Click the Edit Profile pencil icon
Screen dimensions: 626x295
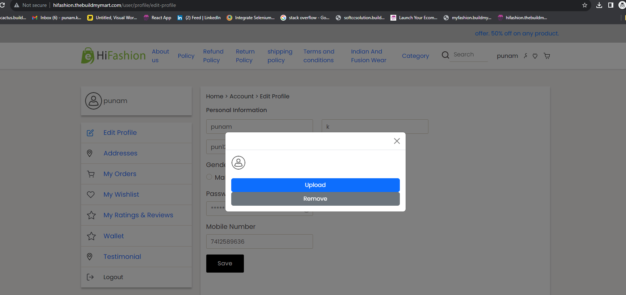[90, 133]
